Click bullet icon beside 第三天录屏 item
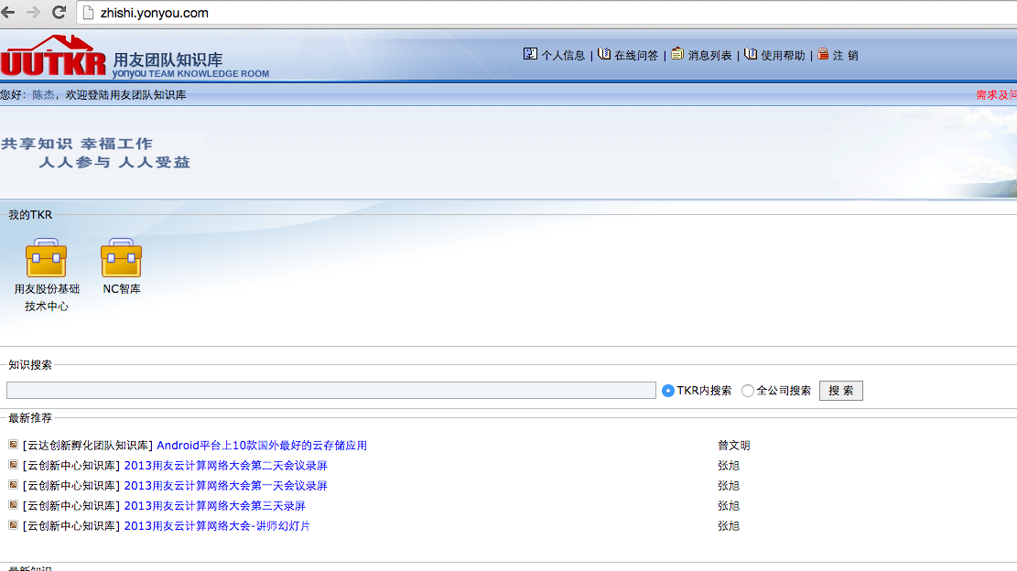Image resolution: width=1017 pixels, height=571 pixels. pos(13,505)
